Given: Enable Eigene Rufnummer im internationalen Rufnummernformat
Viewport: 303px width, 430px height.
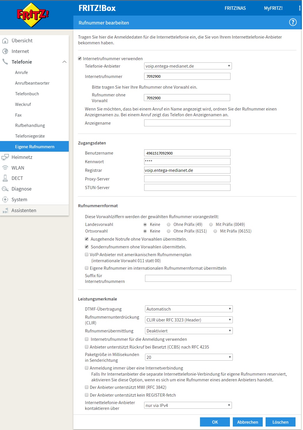Looking at the screenshot, I should (x=87, y=268).
